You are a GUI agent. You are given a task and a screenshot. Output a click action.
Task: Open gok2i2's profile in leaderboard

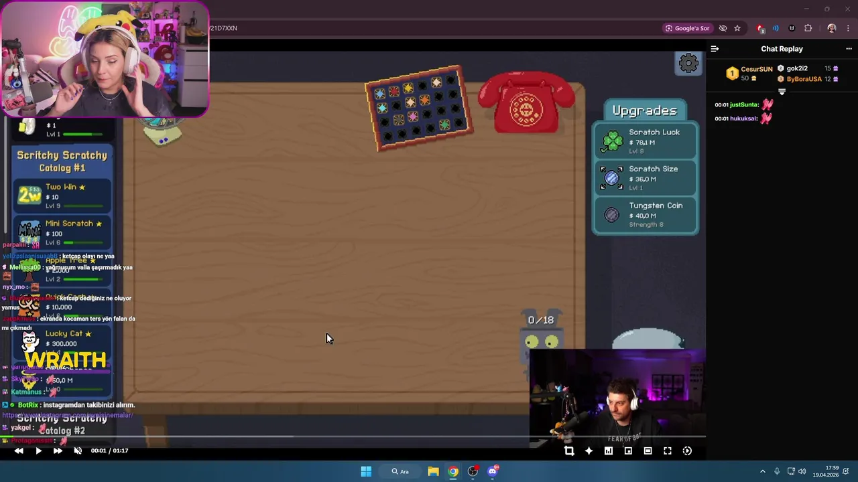coord(797,68)
